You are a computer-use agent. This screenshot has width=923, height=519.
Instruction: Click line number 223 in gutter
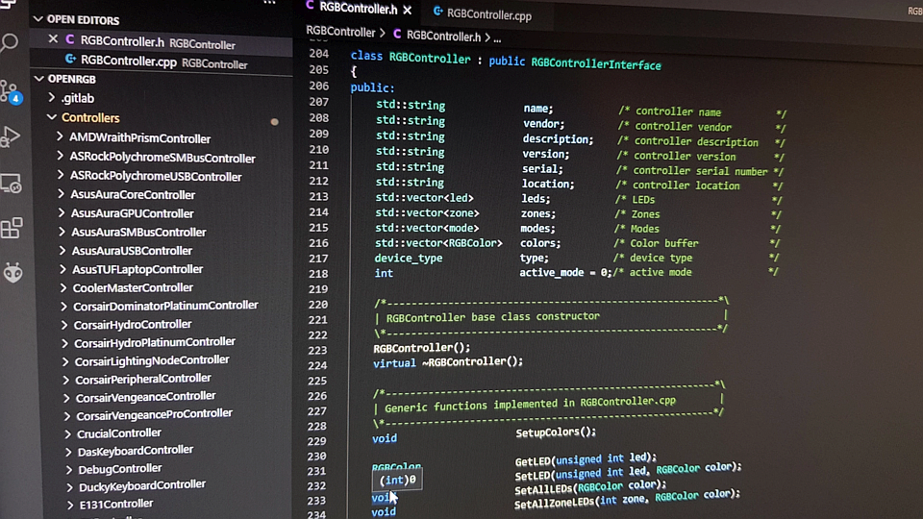pyautogui.click(x=318, y=350)
